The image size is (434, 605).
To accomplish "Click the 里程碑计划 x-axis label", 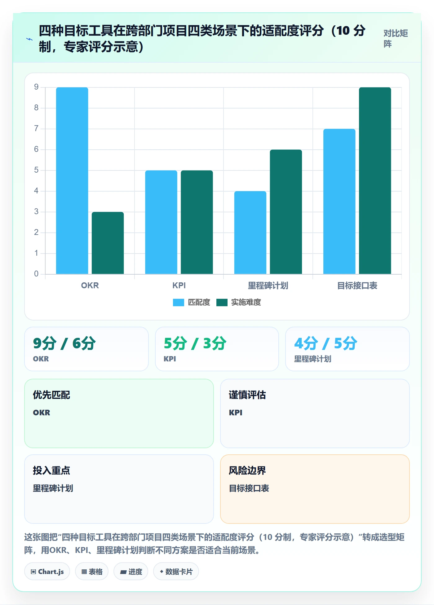I will [268, 285].
